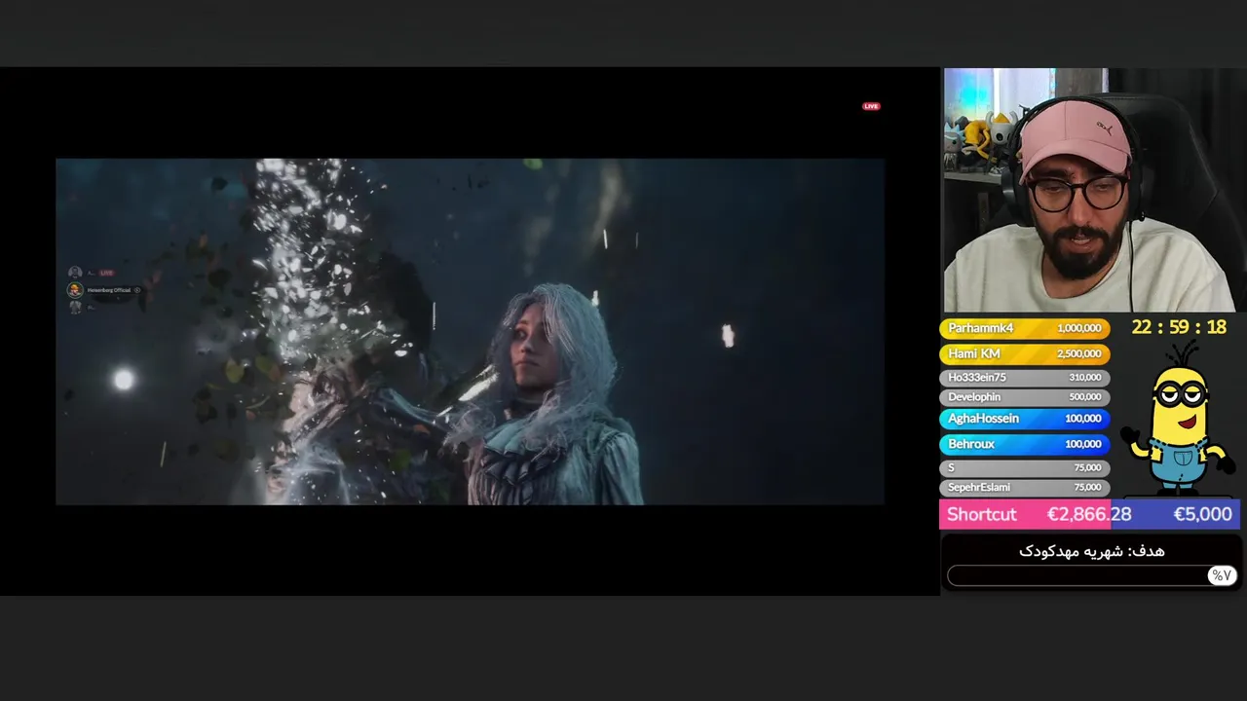Viewport: 1247px width, 701px height.
Task: Click the game cinematic video frame
Action: 470,331
